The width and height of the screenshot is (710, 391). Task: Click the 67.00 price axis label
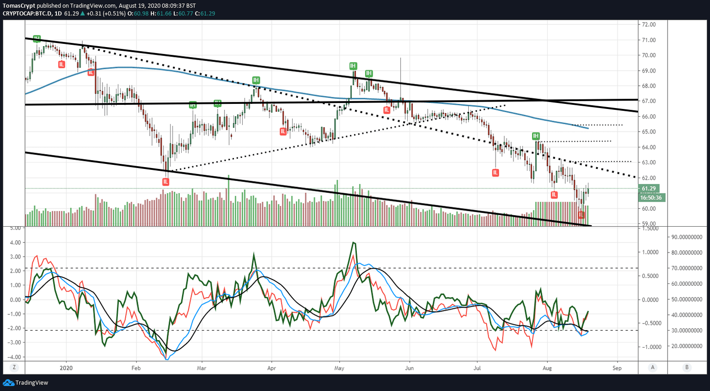click(x=649, y=101)
